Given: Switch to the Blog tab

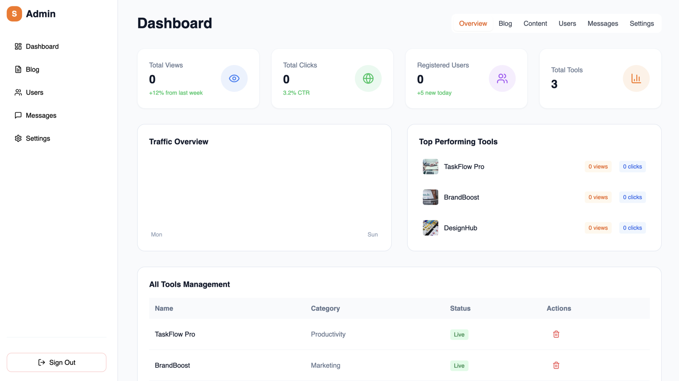Looking at the screenshot, I should pyautogui.click(x=505, y=24).
